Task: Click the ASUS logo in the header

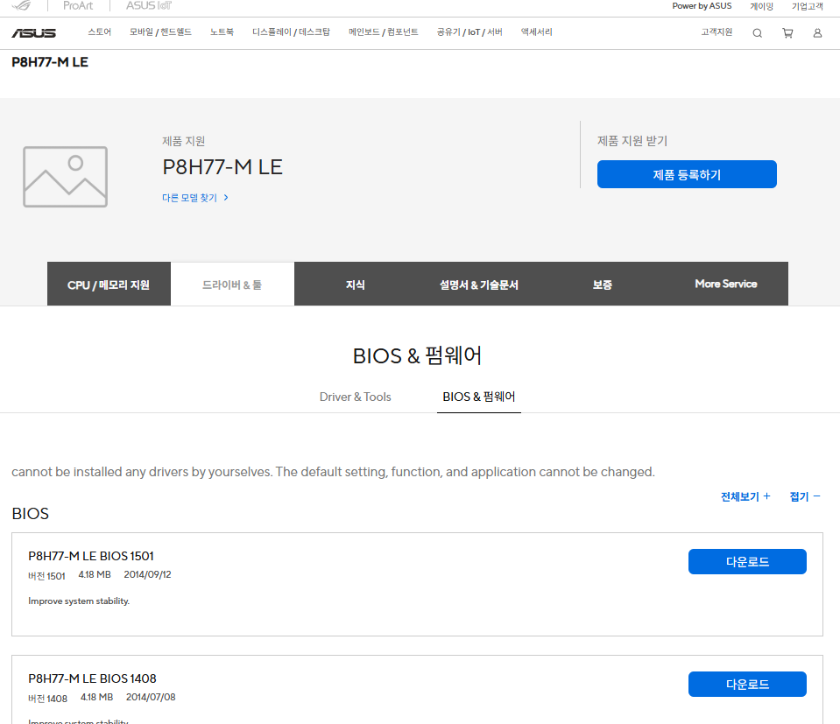Action: coord(34,33)
